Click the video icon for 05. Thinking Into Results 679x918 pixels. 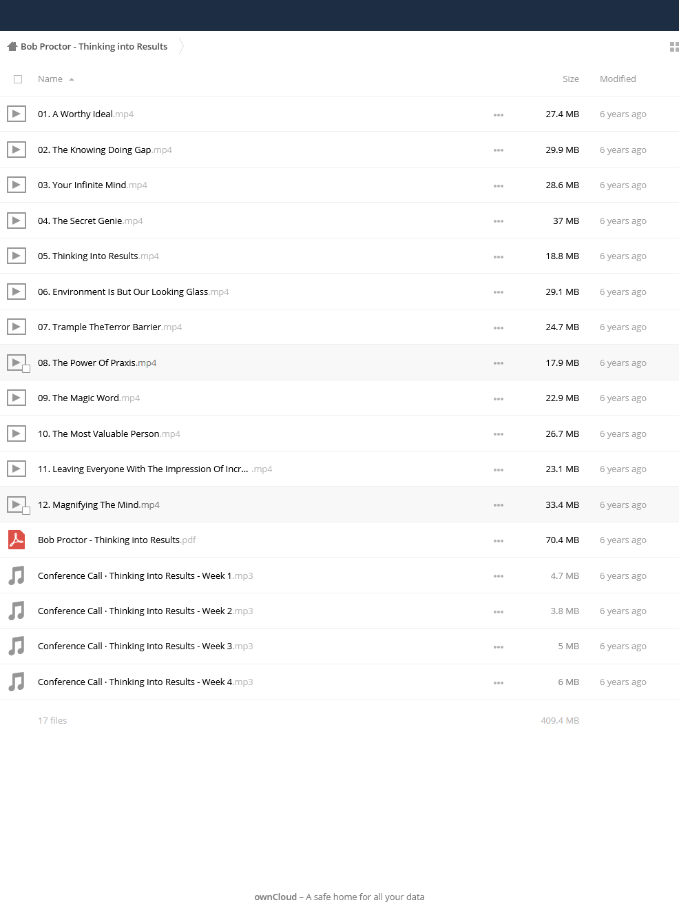pyautogui.click(x=17, y=256)
